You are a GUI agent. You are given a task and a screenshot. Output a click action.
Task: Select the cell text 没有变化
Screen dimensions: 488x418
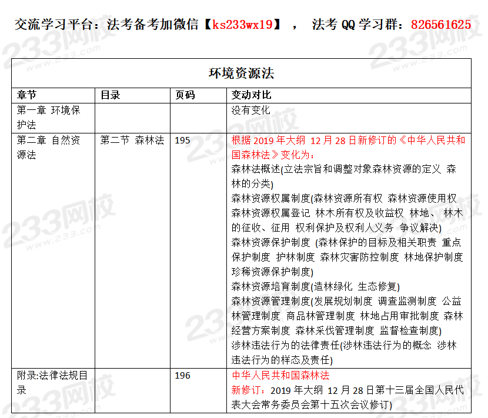coord(250,110)
